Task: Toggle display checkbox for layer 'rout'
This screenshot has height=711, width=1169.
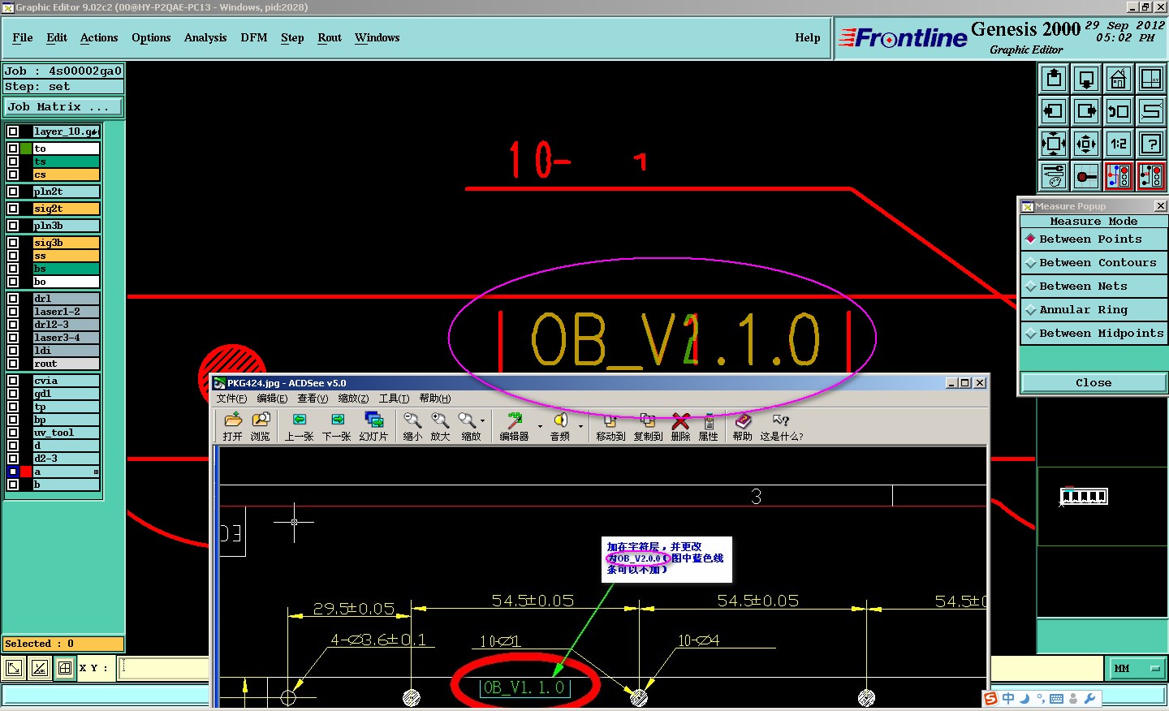Action: point(13,364)
